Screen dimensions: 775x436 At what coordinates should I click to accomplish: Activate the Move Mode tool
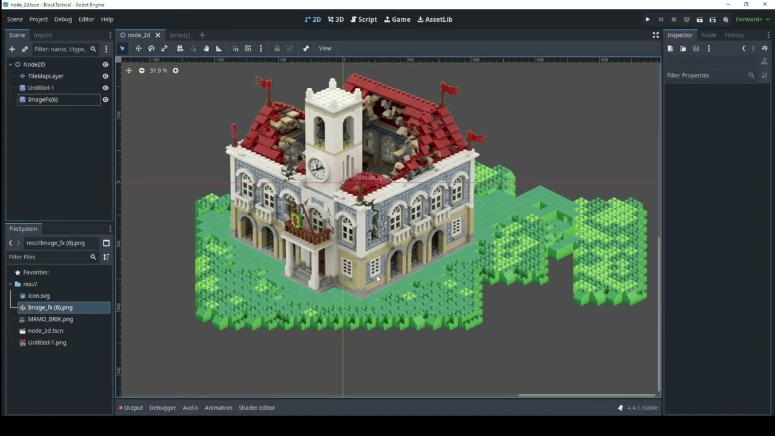click(138, 48)
